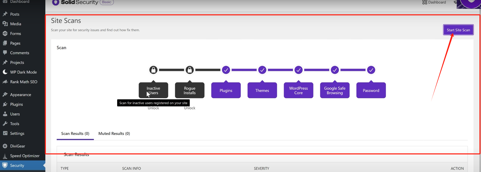Click the Solid Security shield logo
Viewport: 481px width, 172px height.
pyautogui.click(x=55, y=2)
